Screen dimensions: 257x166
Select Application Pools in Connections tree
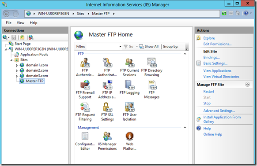34,55
